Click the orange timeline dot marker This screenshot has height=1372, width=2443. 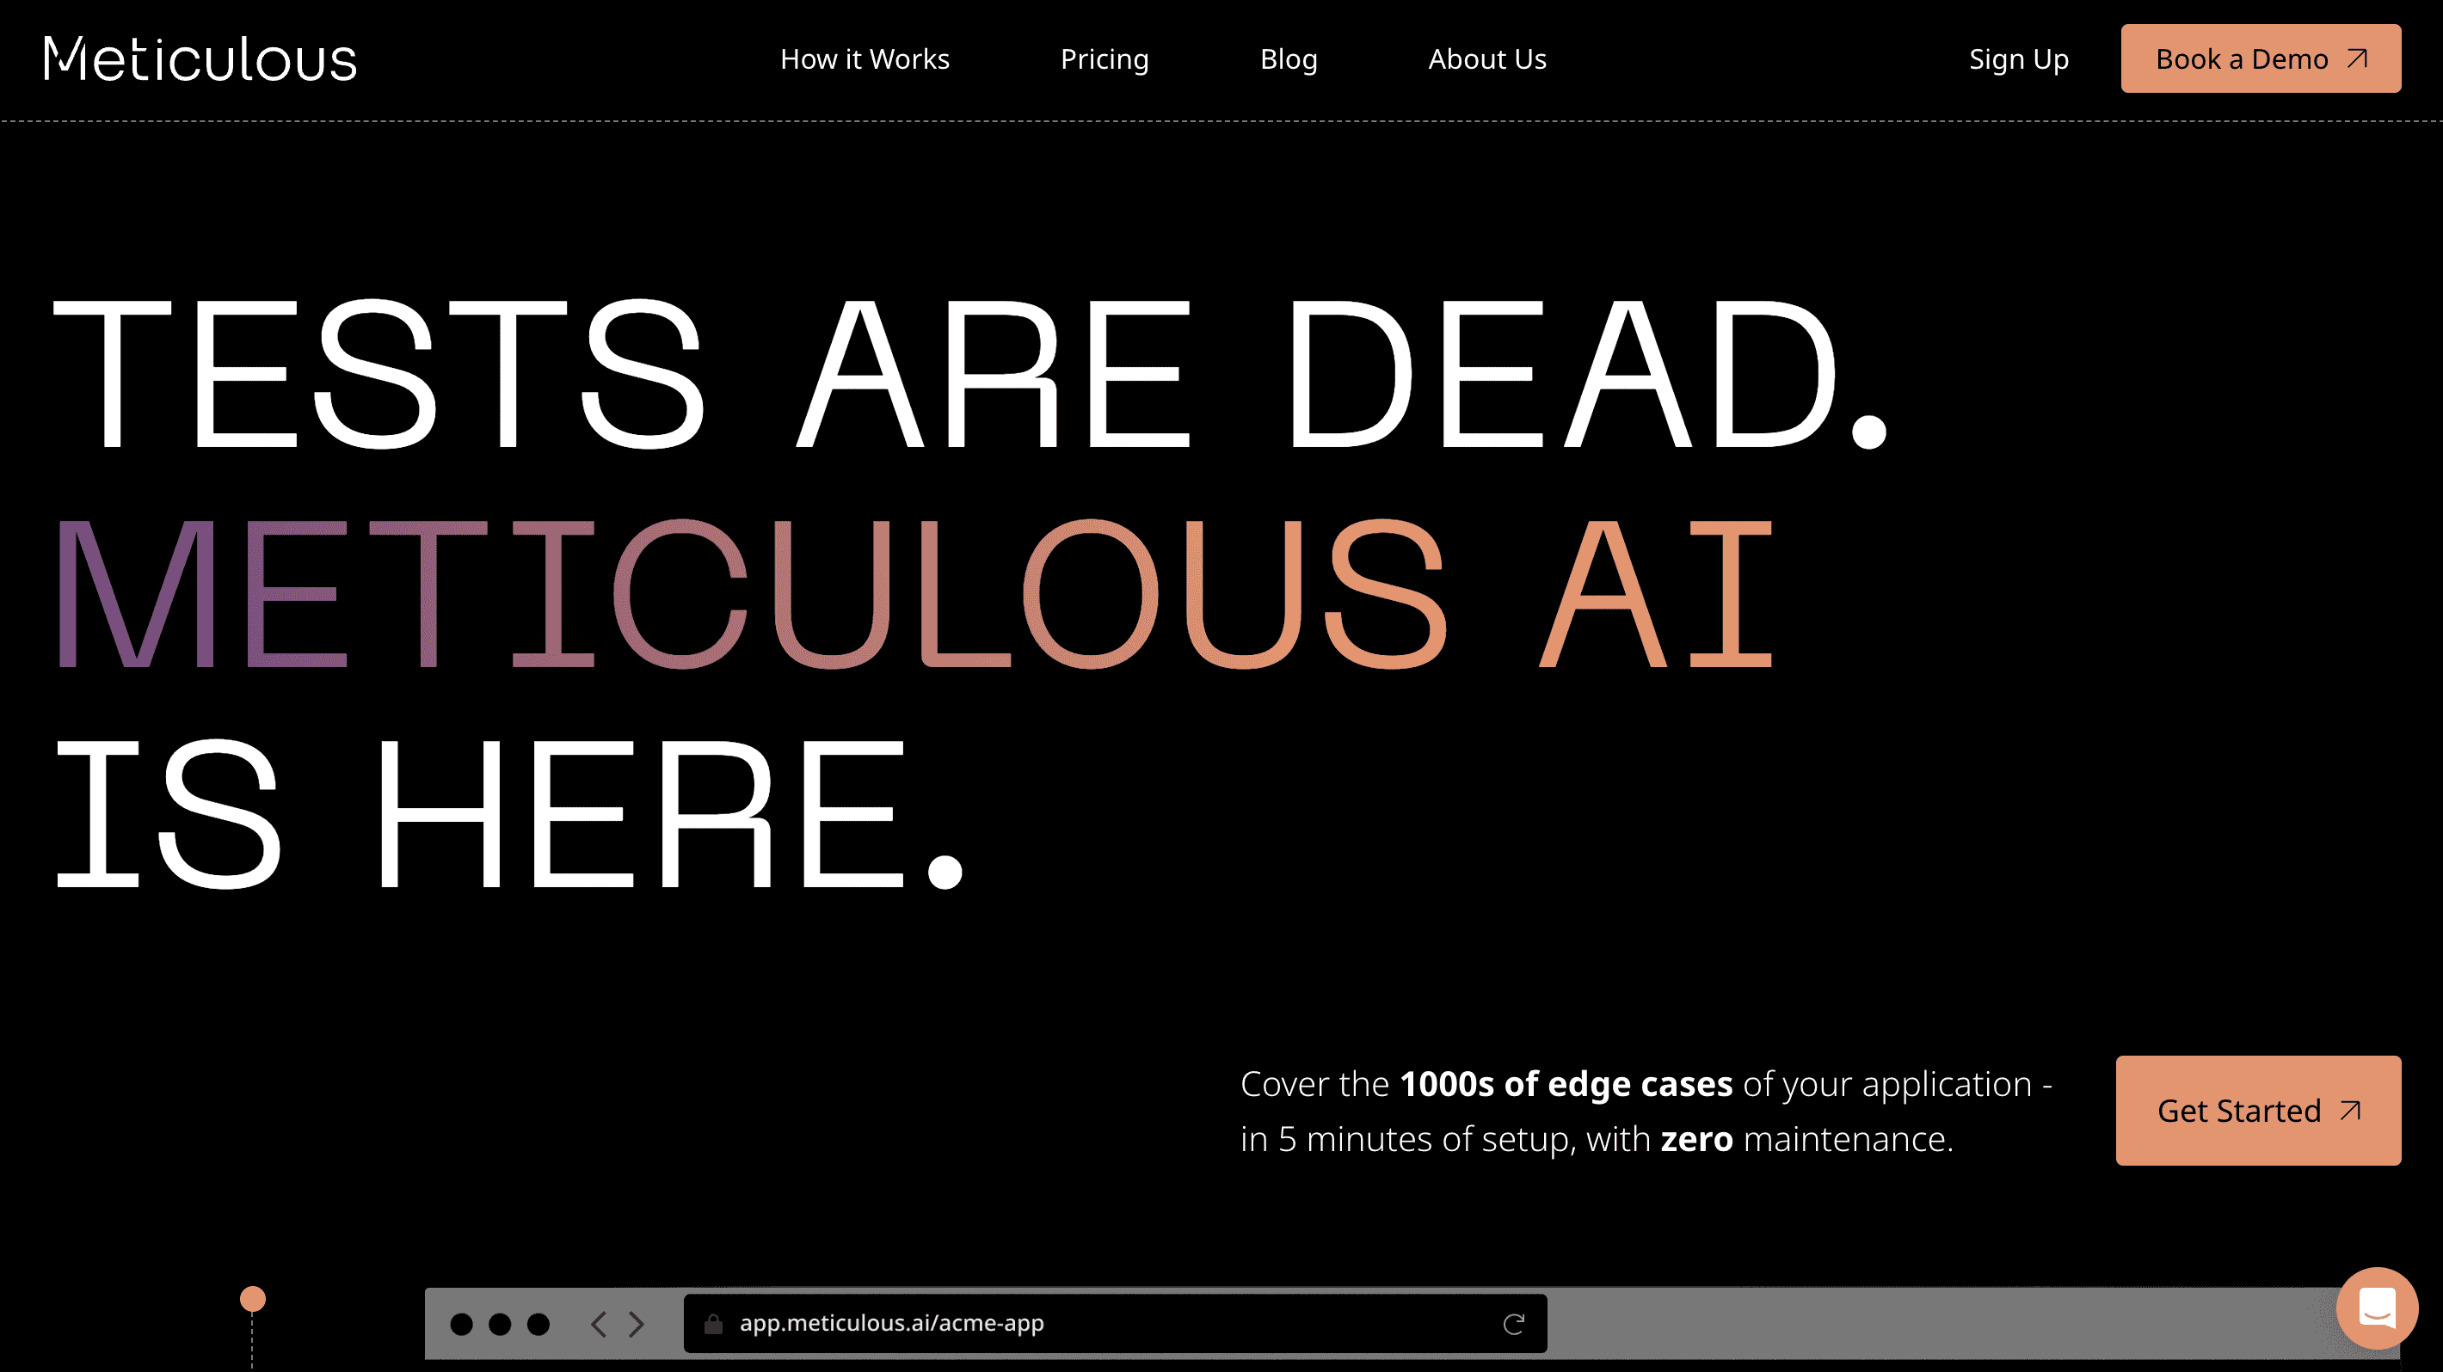(x=252, y=1298)
